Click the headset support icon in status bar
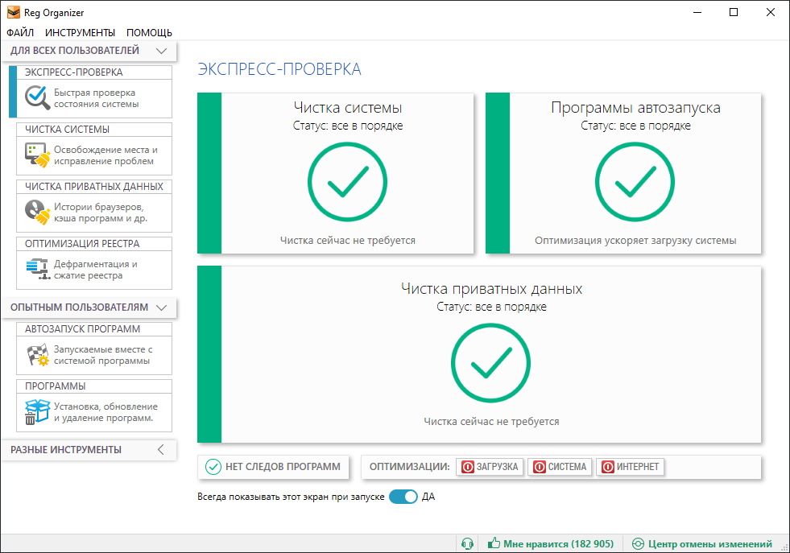 click(467, 543)
